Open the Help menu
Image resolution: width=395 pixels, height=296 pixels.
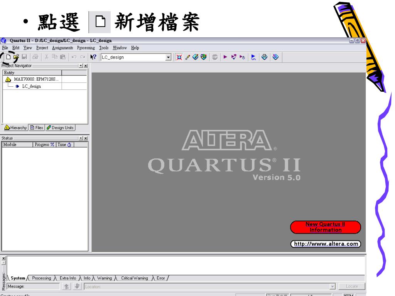135,48
